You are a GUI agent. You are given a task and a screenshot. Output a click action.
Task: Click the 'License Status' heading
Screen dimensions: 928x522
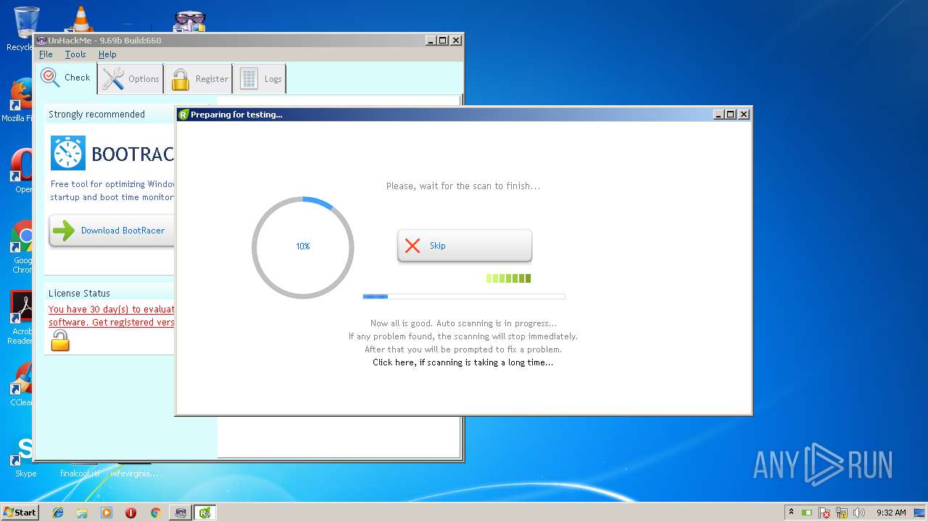pyautogui.click(x=79, y=294)
